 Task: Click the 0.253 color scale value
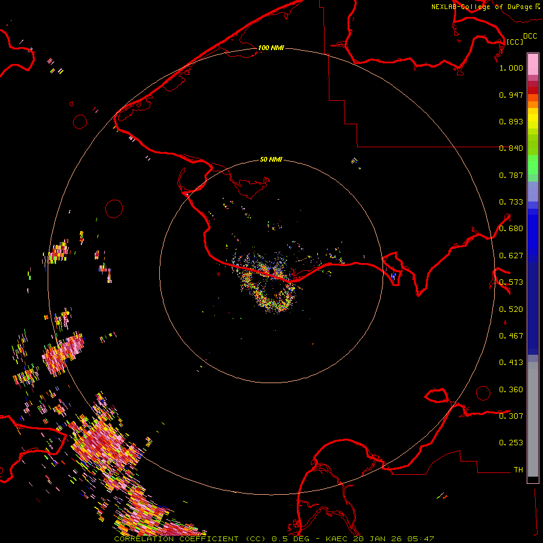tap(511, 443)
